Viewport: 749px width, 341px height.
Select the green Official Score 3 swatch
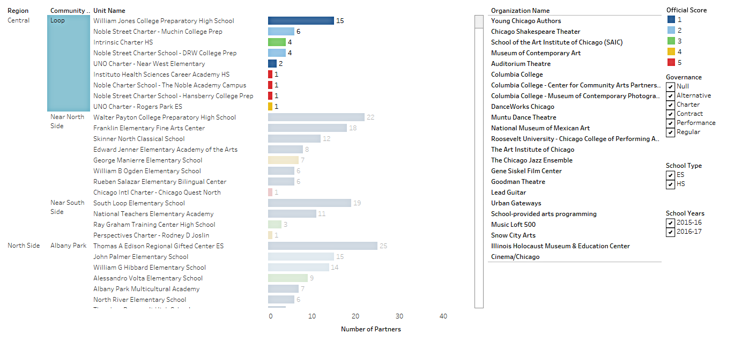tap(672, 42)
